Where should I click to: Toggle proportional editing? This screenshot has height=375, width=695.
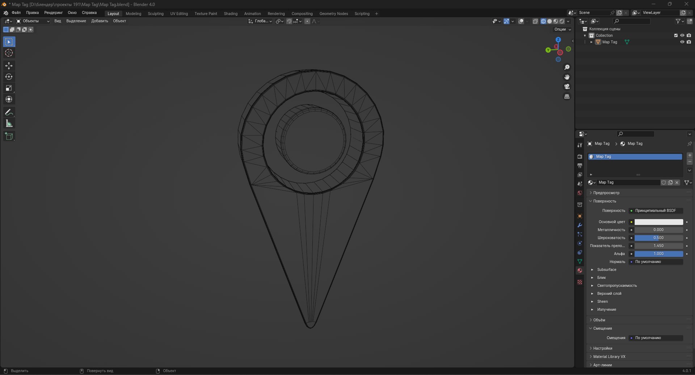[307, 21]
